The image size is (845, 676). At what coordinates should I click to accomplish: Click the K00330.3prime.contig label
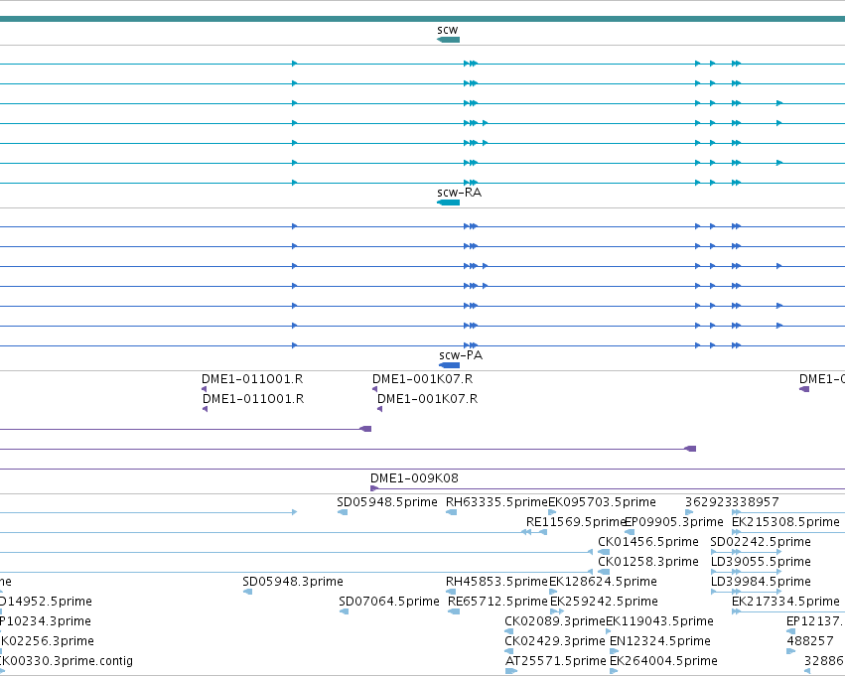[x=67, y=661]
